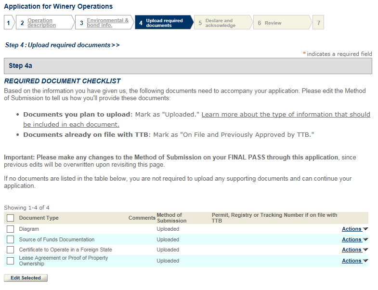
Task: Open step 7 in the wizard
Action: [318, 23]
